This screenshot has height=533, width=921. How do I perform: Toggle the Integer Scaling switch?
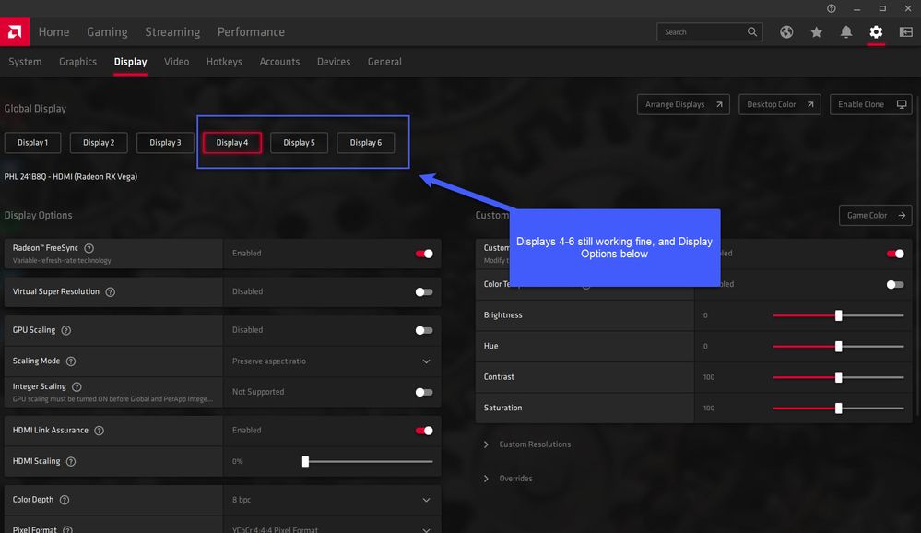click(x=424, y=392)
